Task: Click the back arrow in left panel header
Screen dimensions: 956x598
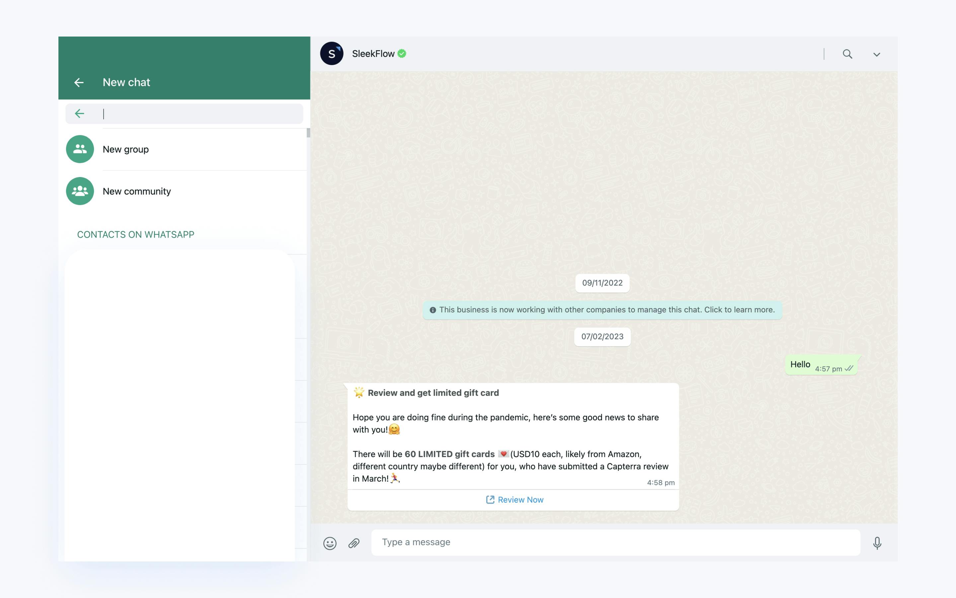Action: coord(78,82)
